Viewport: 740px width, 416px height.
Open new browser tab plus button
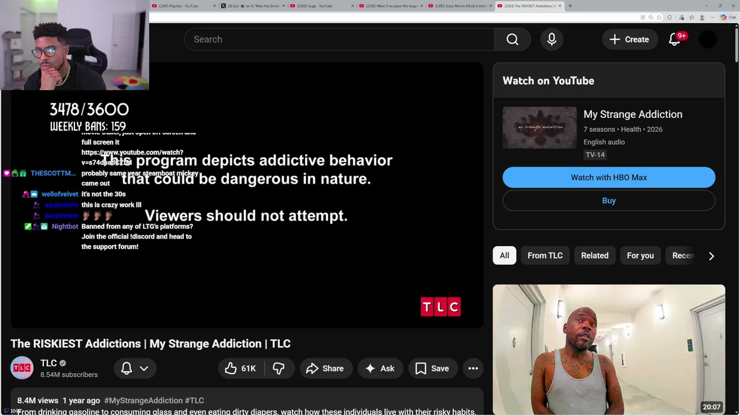click(570, 6)
